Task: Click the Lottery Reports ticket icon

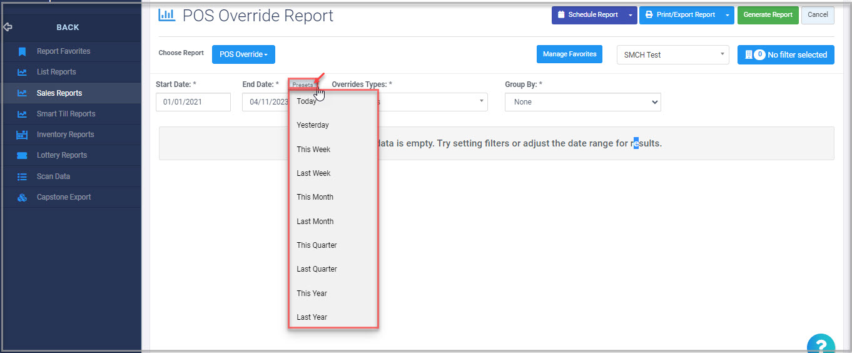Action: [x=22, y=155]
